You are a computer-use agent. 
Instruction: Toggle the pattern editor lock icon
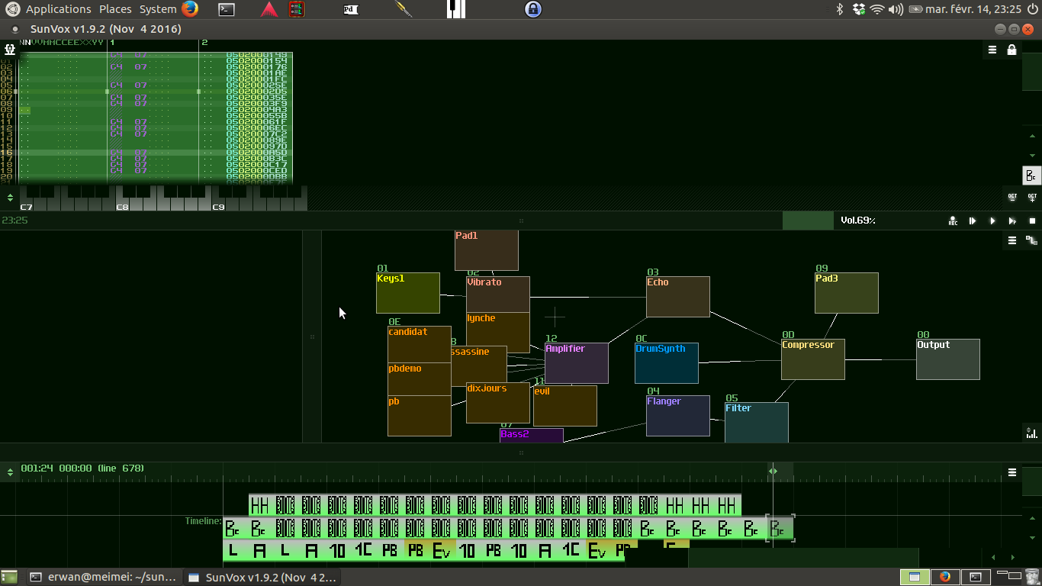click(x=1011, y=50)
